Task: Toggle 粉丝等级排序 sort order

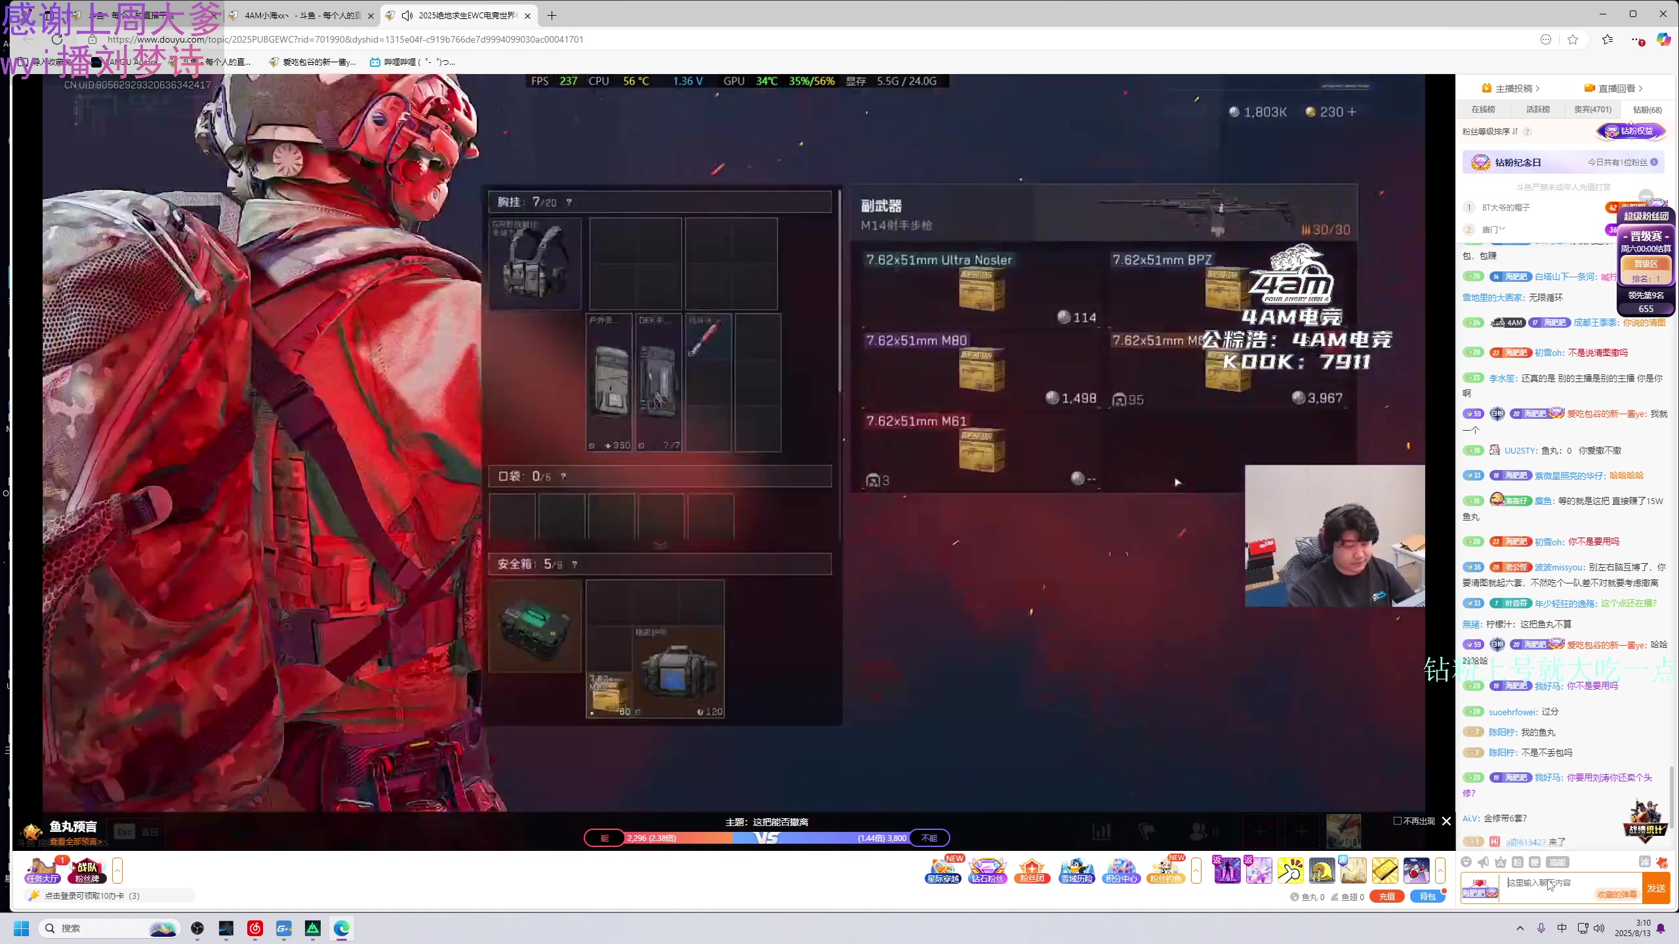Action: (1490, 131)
